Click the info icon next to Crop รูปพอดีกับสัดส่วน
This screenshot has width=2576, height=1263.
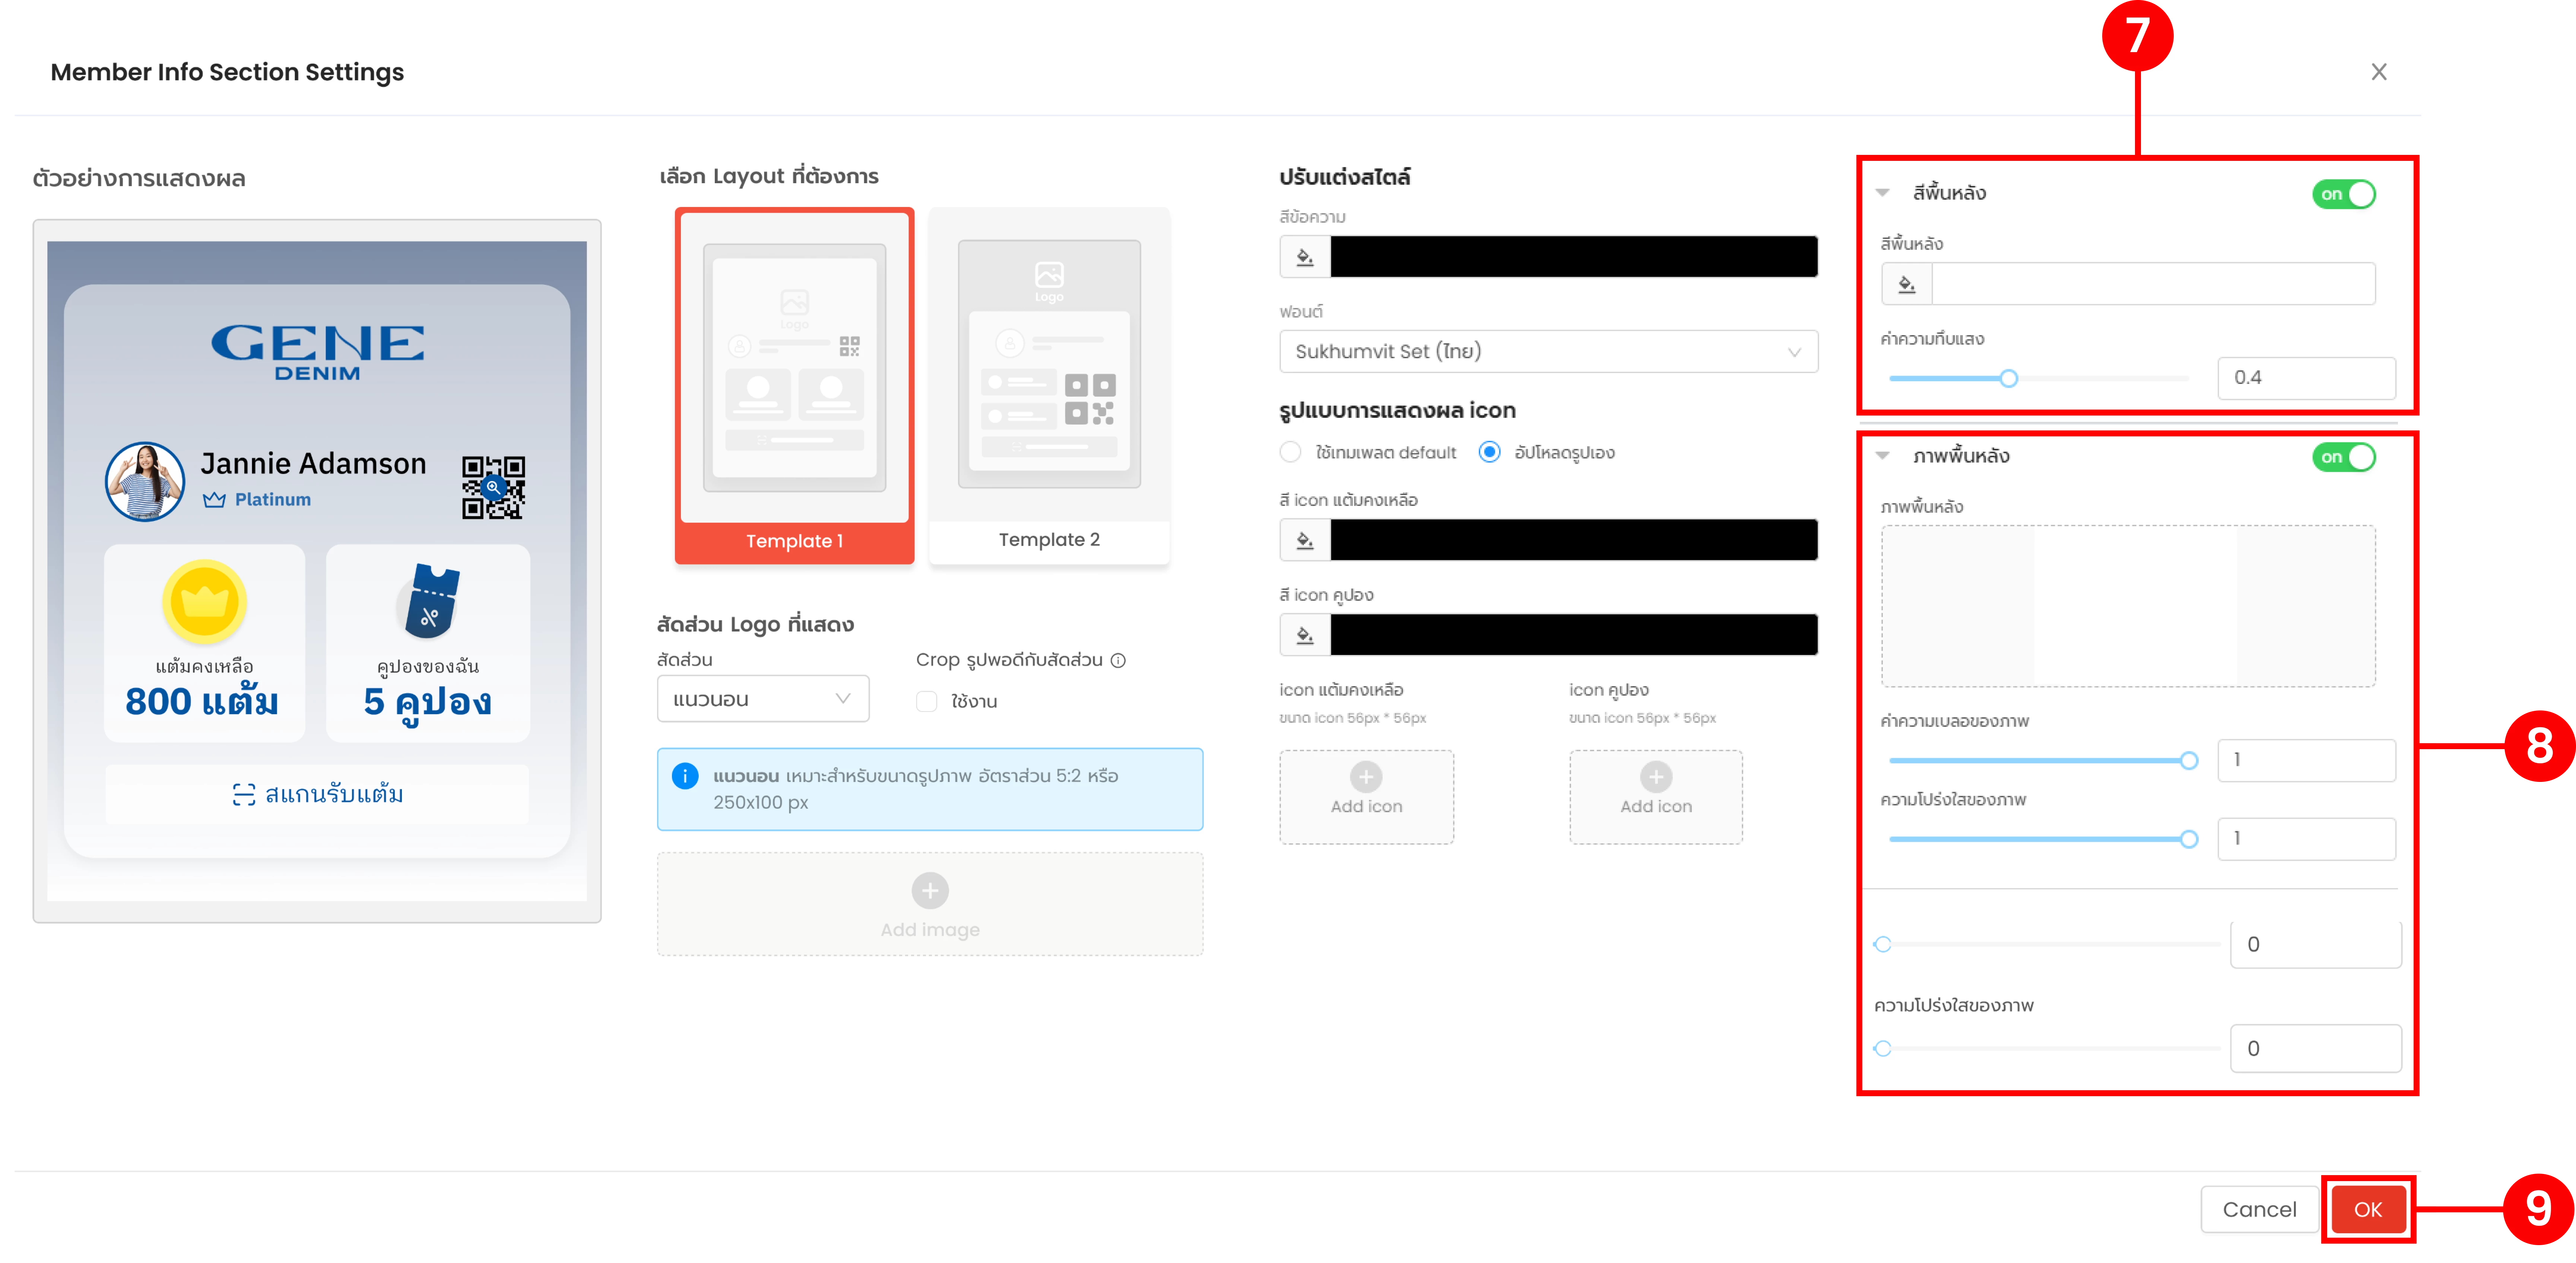click(x=1118, y=660)
